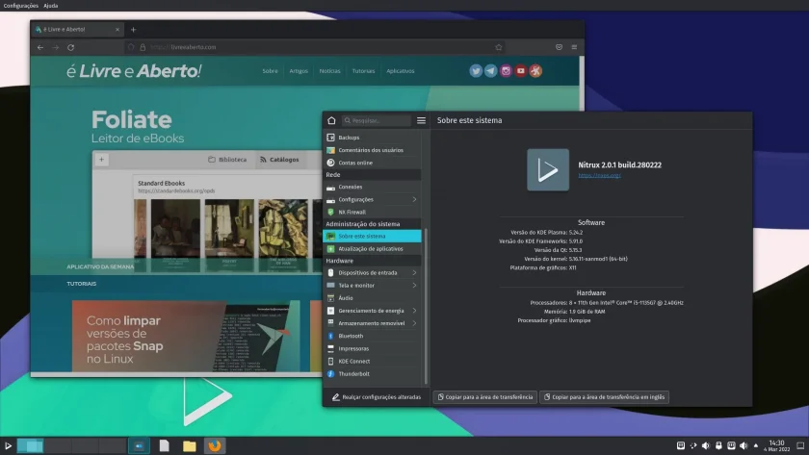The image size is (809, 455).
Task: Click the é Livre e Aberto site logo
Action: coord(134,71)
